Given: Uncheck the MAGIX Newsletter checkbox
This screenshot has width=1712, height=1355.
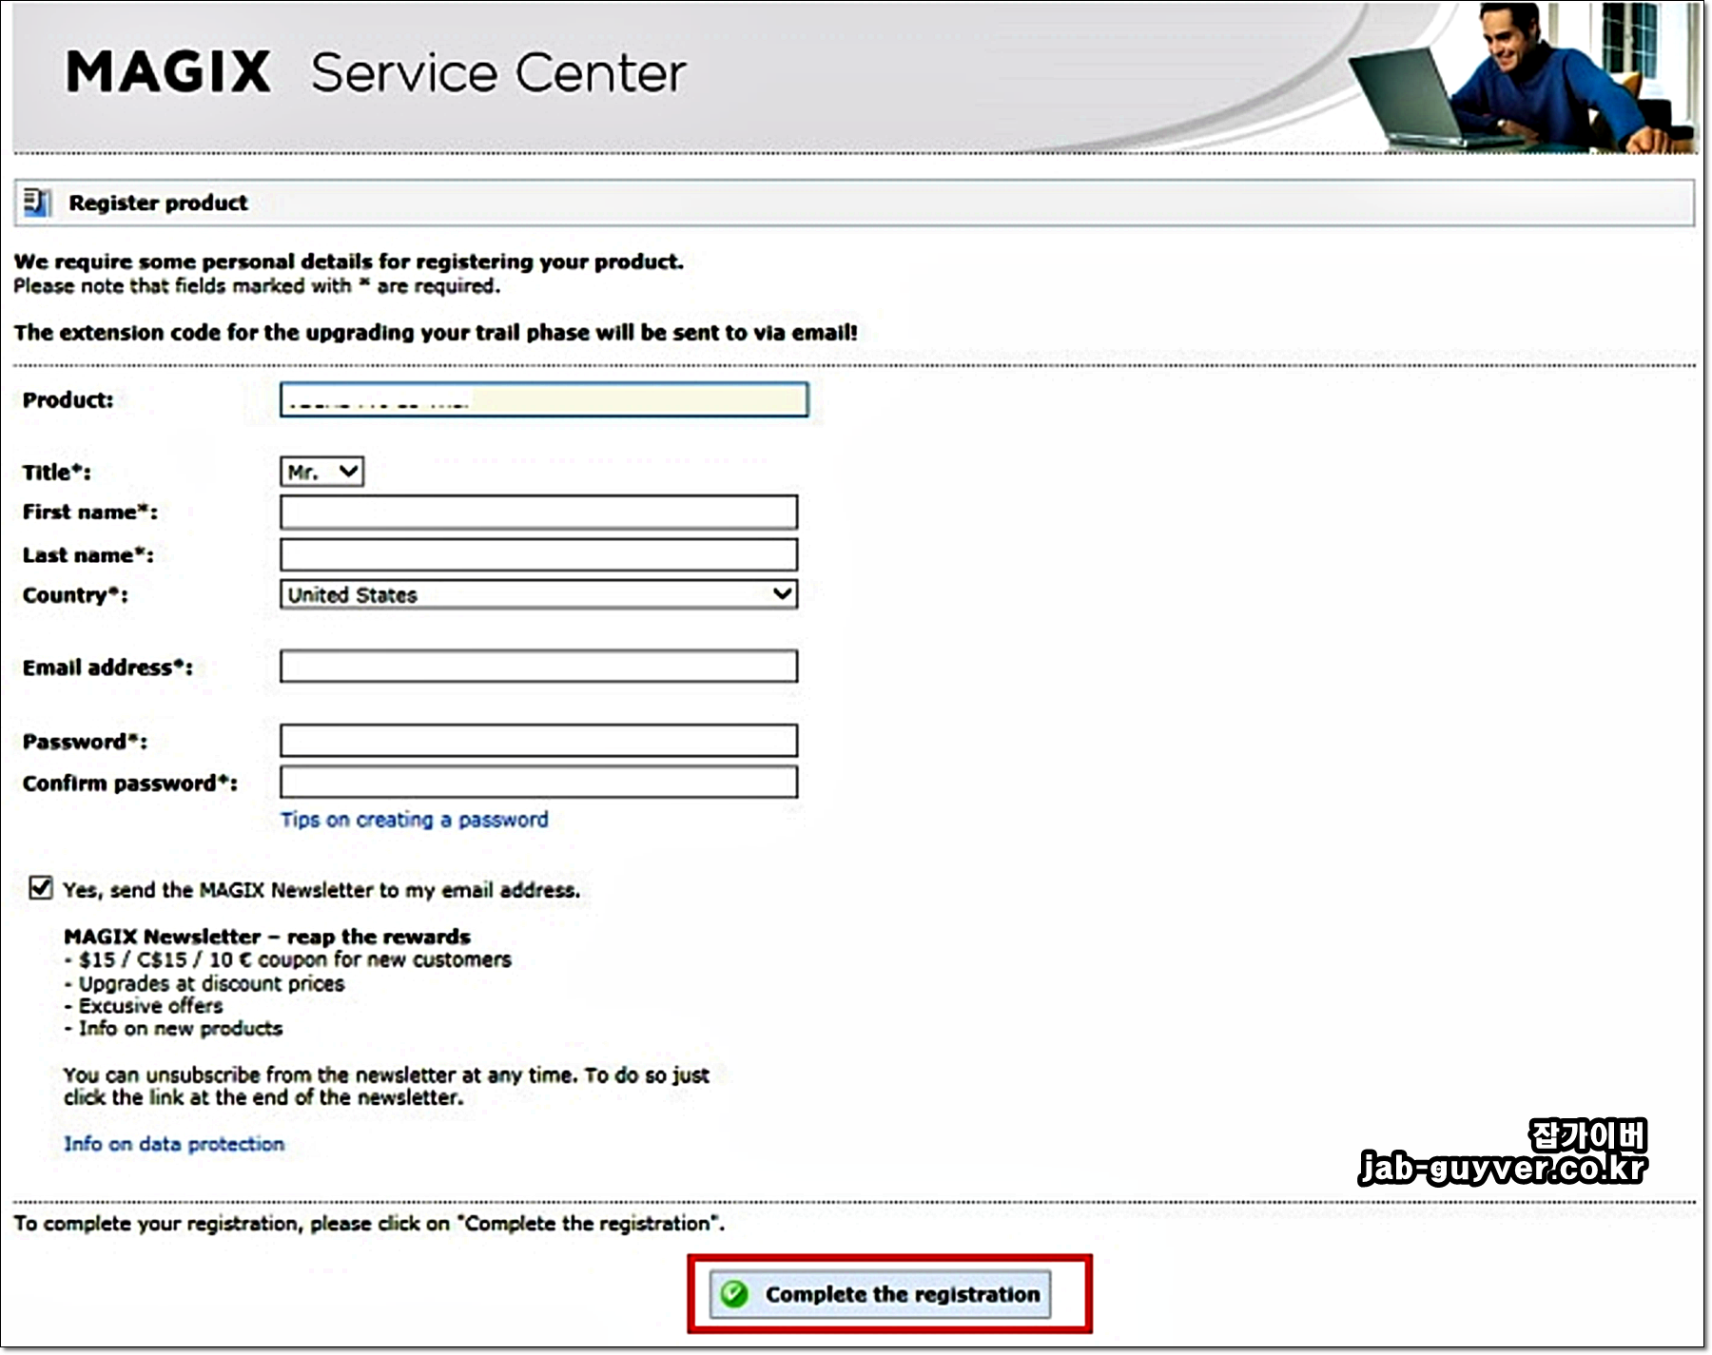Looking at the screenshot, I should [41, 888].
